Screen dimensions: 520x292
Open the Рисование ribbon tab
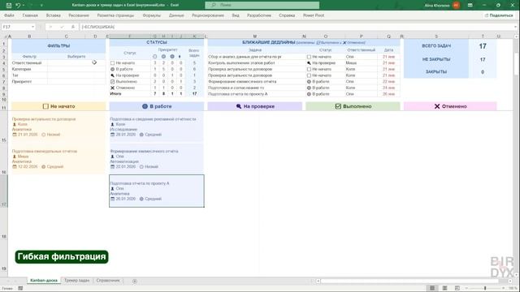[79, 15]
